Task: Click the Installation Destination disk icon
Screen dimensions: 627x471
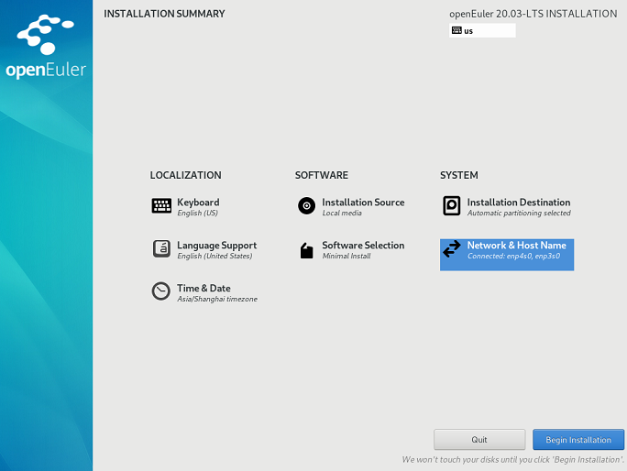Action: point(451,206)
